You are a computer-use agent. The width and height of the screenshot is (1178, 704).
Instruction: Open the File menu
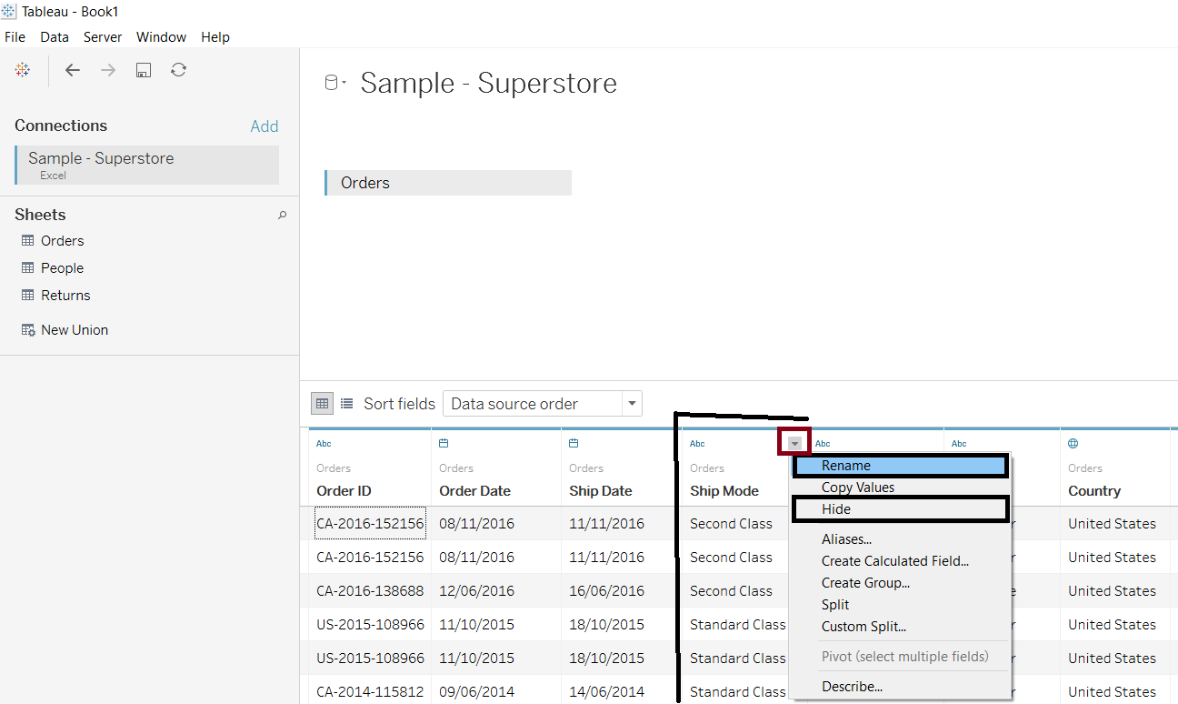[x=15, y=37]
